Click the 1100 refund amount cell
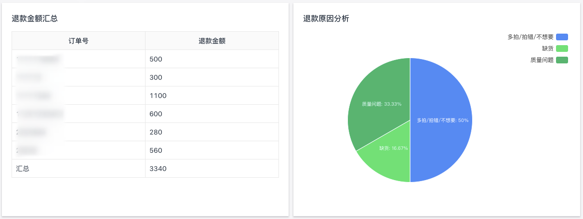This screenshot has height=219, width=583. pyautogui.click(x=212, y=96)
